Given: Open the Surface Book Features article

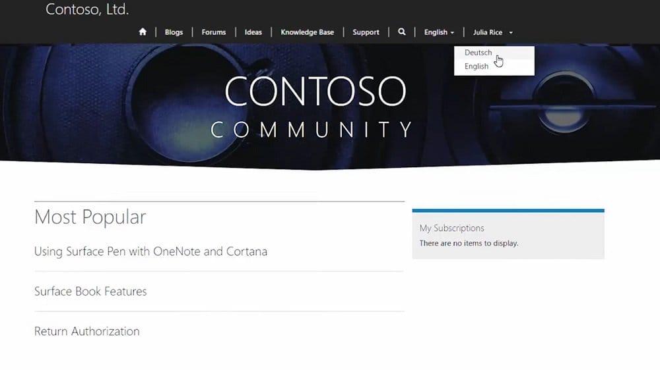Looking at the screenshot, I should pos(90,291).
